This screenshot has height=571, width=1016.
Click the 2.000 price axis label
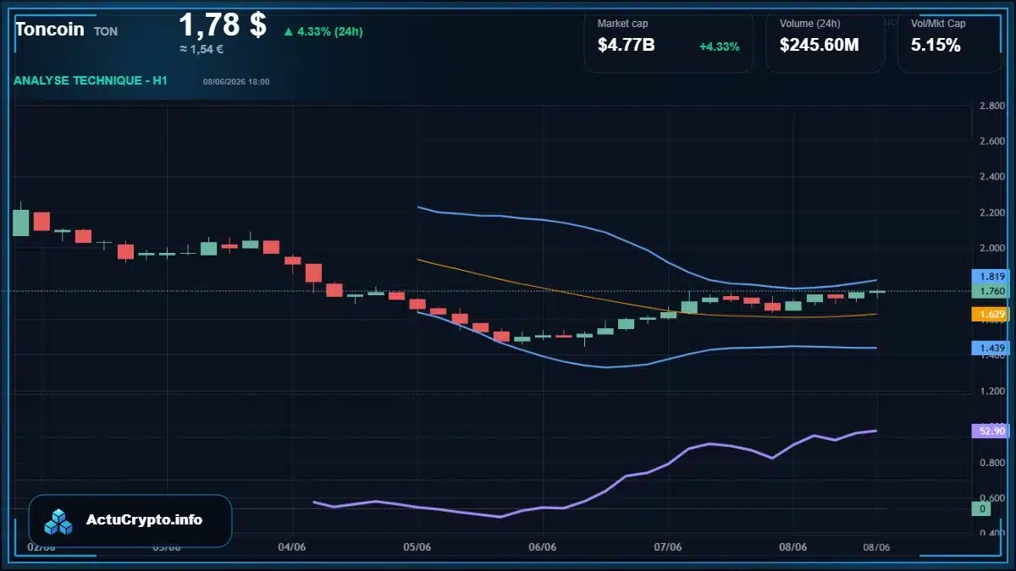992,249
